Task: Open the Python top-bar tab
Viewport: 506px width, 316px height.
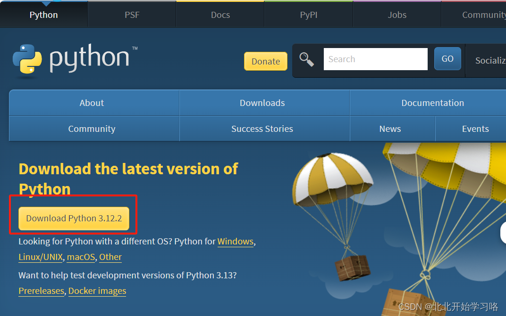Action: tap(43, 15)
